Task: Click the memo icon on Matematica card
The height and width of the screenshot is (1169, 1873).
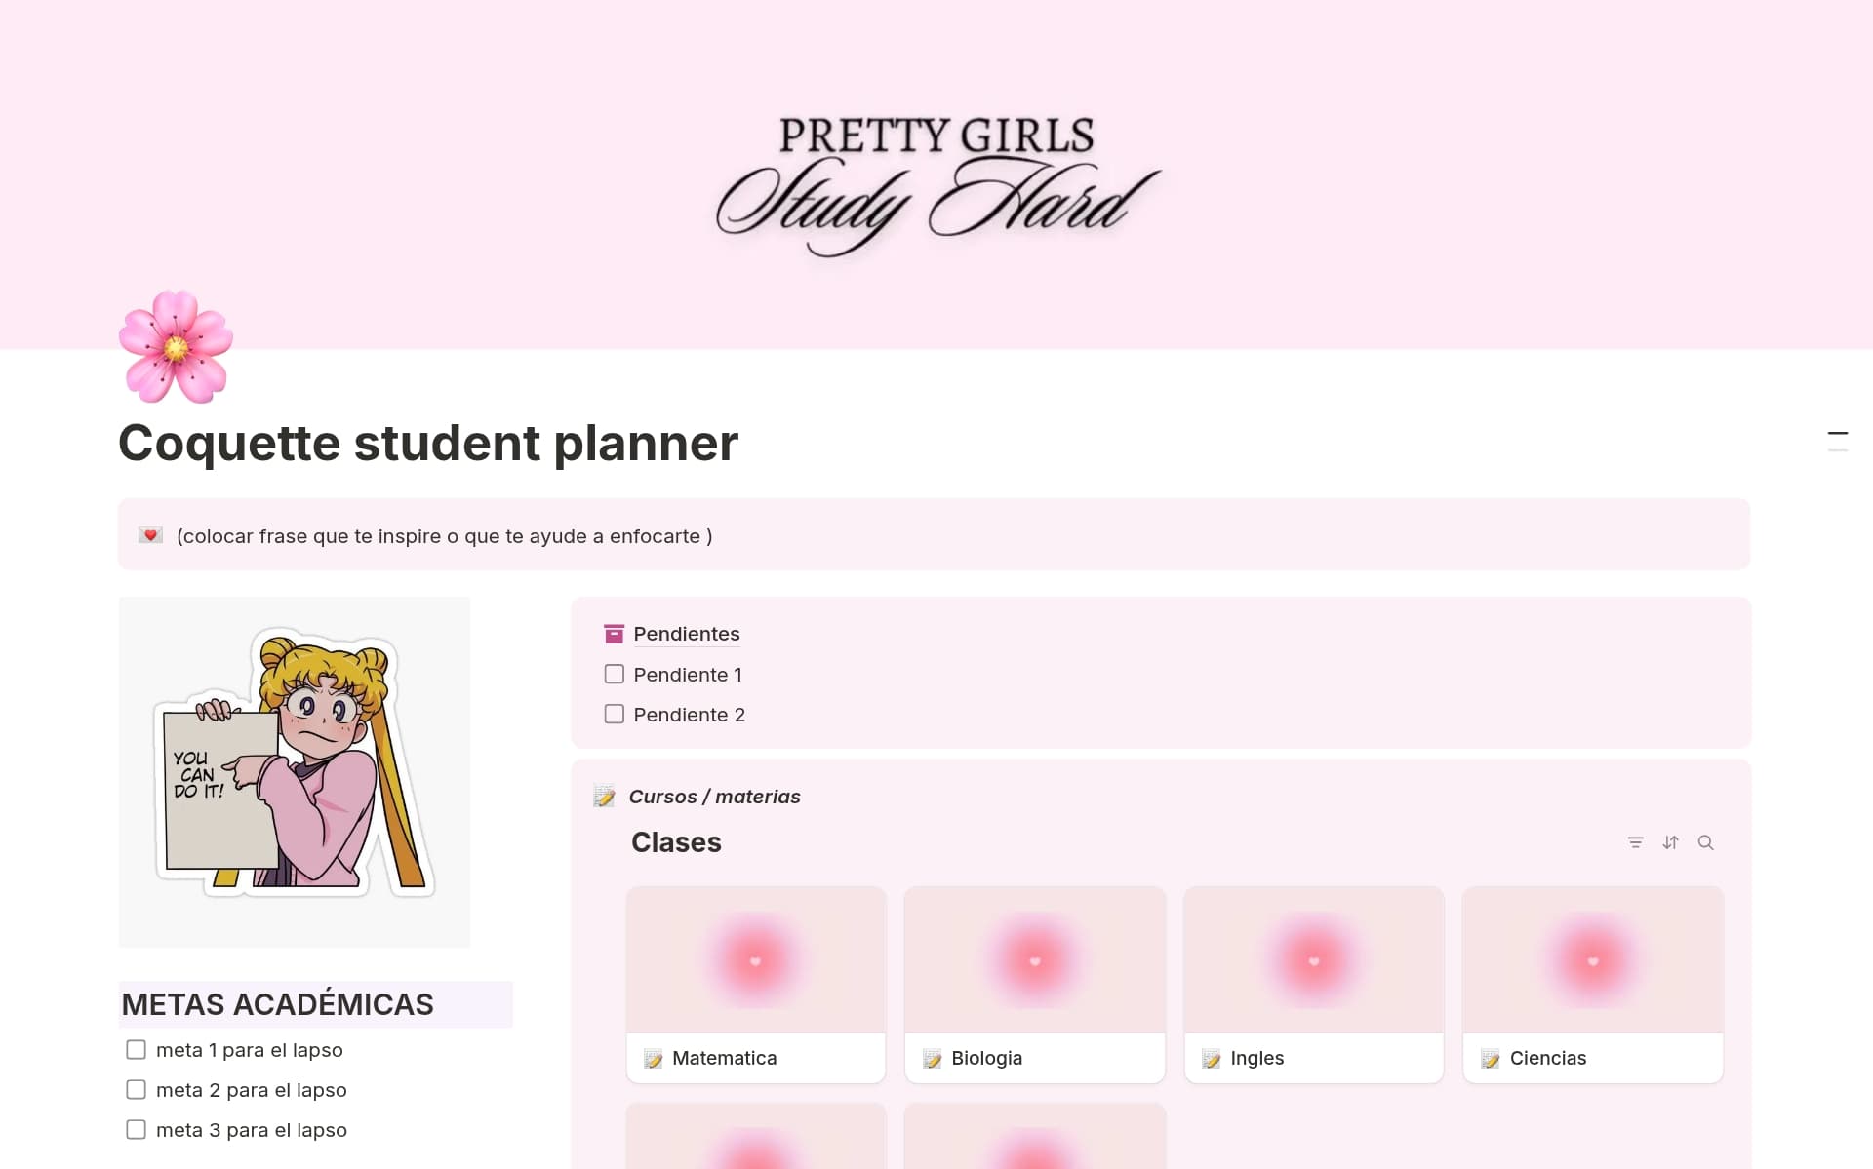Action: pyautogui.click(x=653, y=1059)
